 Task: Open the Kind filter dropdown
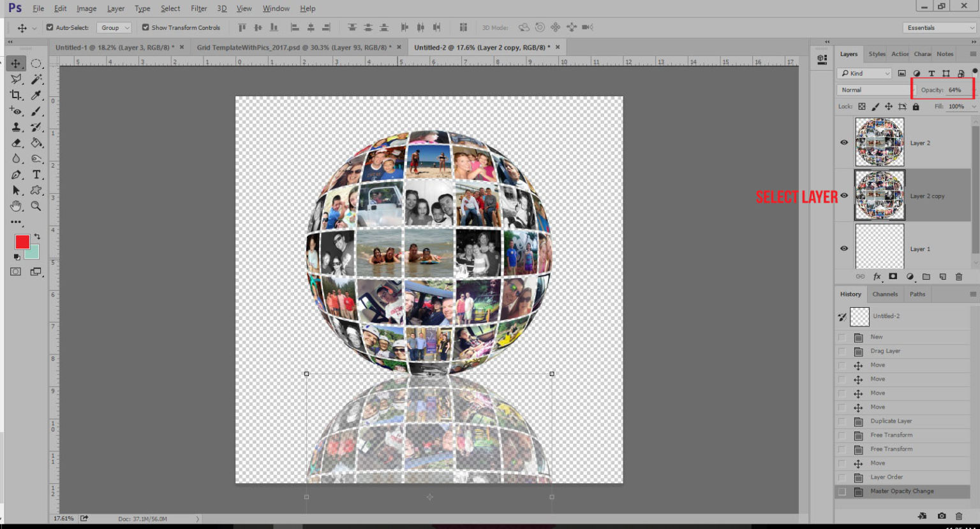864,73
